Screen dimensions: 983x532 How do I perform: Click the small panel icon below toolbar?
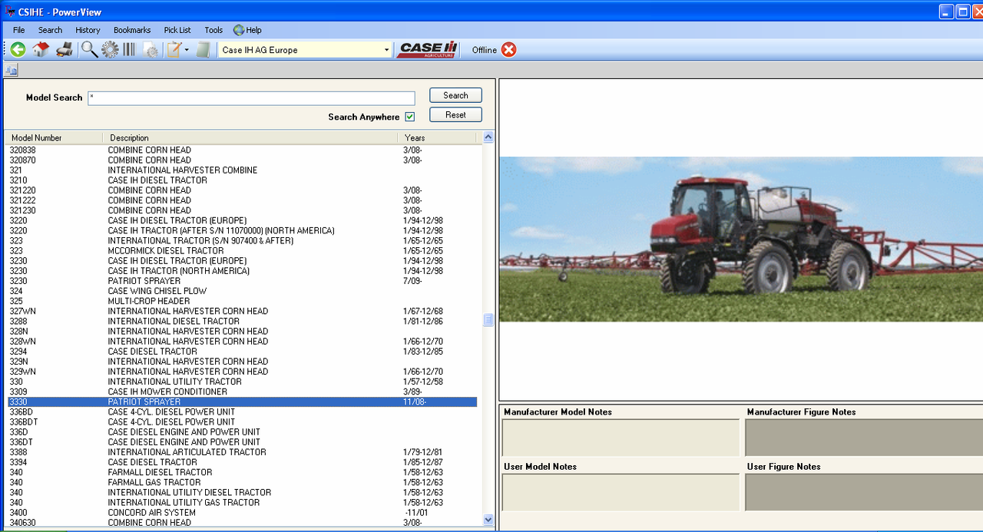(x=11, y=70)
